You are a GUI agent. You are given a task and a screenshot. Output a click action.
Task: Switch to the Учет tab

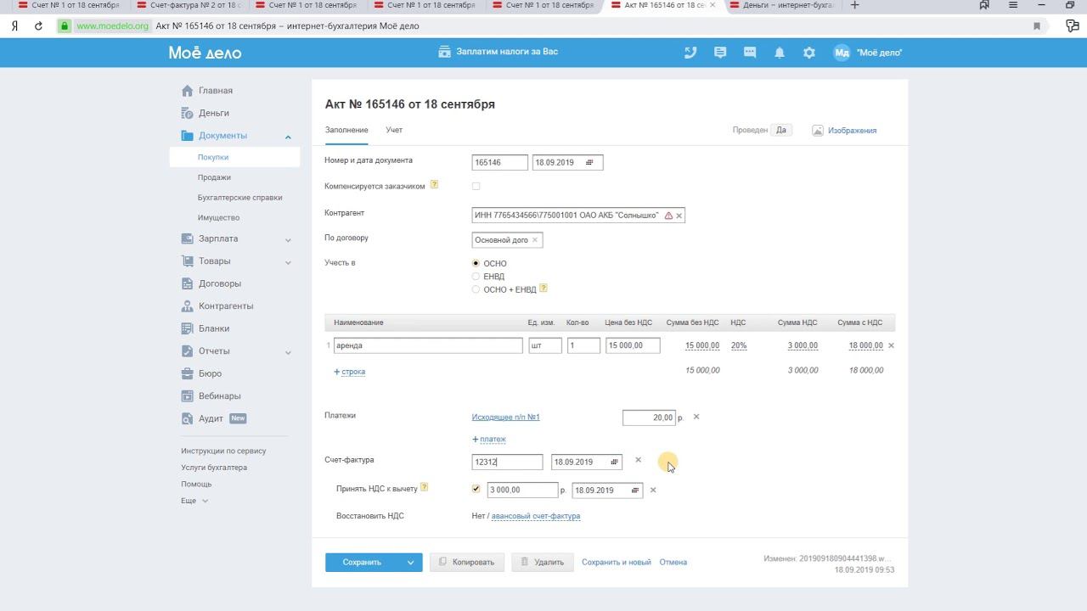394,130
